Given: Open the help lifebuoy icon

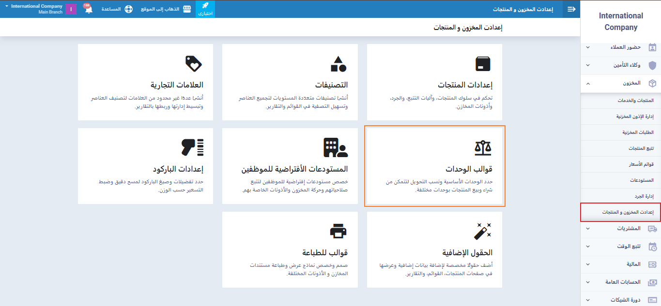Looking at the screenshot, I should 128,9.
